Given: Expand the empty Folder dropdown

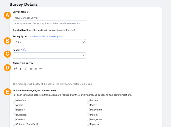Looking at the screenshot, I should (x=49, y=55).
